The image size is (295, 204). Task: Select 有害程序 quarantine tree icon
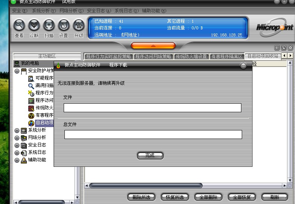pos(31,116)
